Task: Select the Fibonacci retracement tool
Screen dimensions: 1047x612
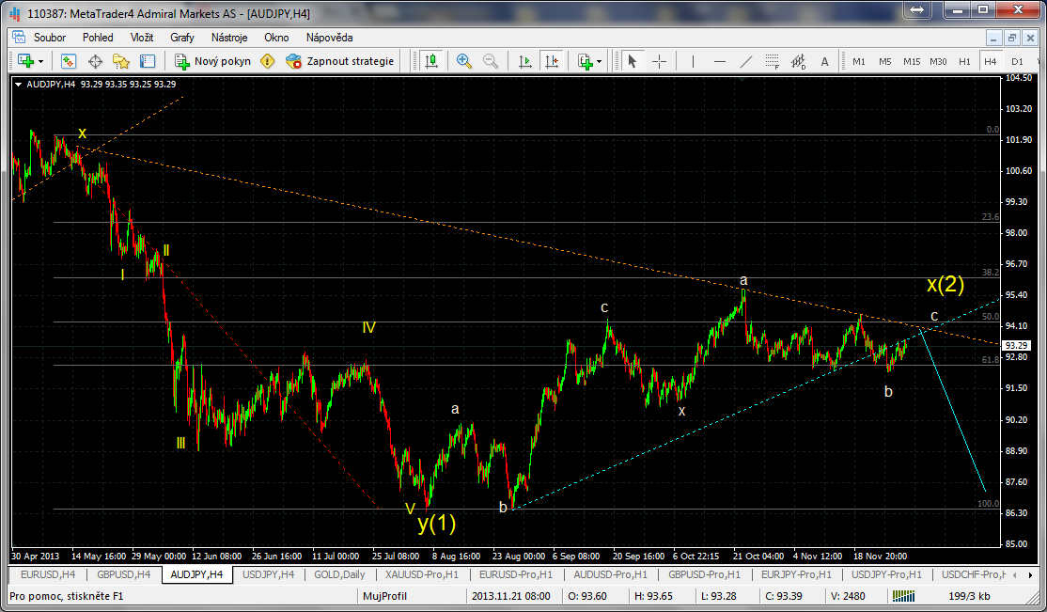Action: point(772,61)
